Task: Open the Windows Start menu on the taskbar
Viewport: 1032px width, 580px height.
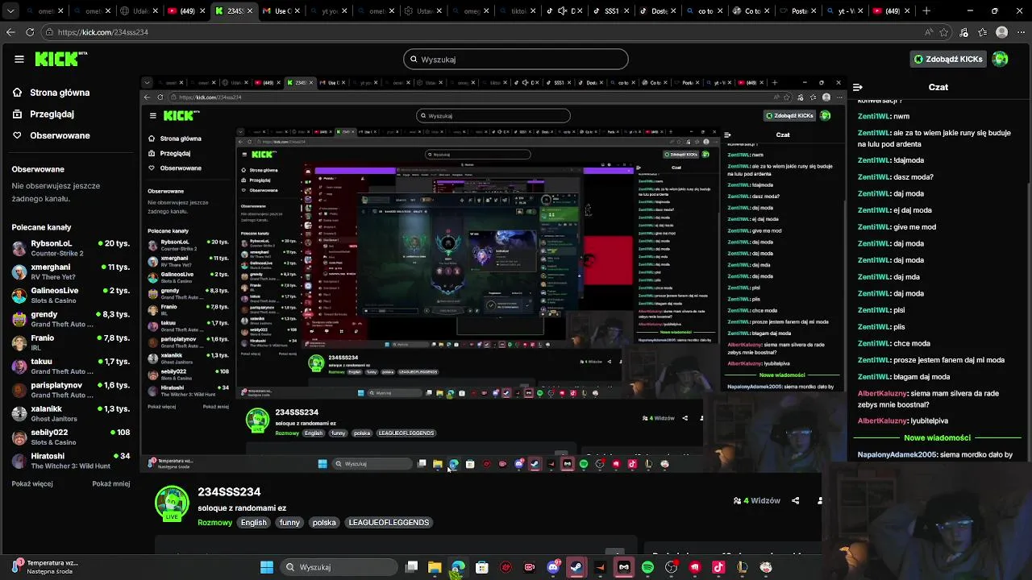Action: click(x=267, y=567)
